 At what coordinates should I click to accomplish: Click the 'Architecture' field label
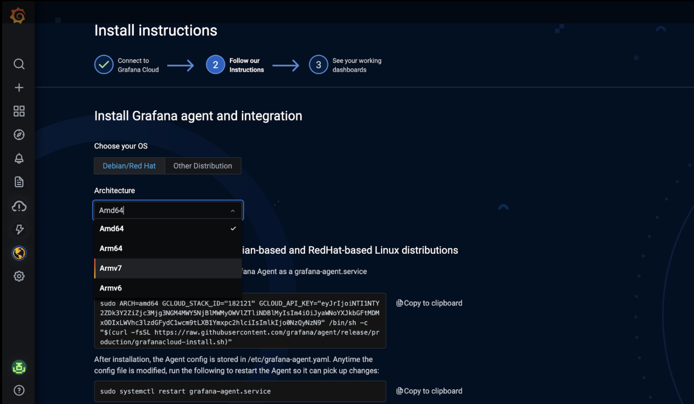click(x=115, y=191)
